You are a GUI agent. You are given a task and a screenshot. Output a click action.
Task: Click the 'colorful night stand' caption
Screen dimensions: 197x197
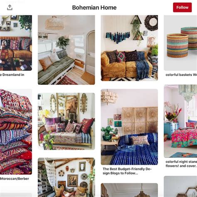pos(181,164)
